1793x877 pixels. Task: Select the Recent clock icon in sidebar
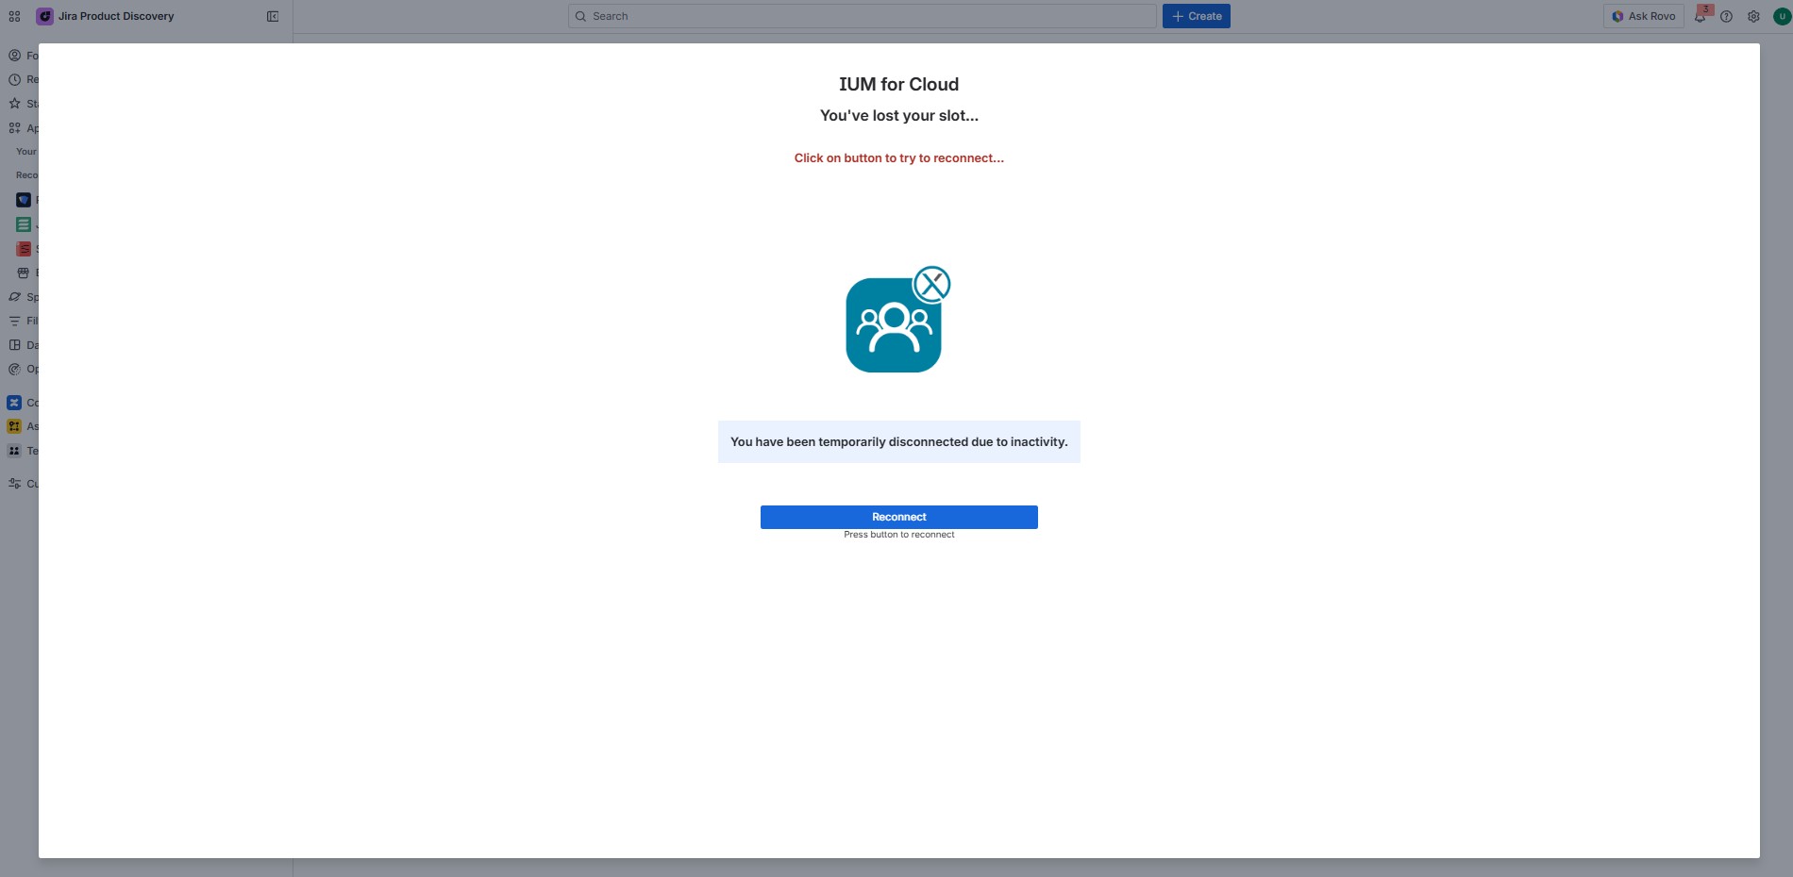click(15, 79)
